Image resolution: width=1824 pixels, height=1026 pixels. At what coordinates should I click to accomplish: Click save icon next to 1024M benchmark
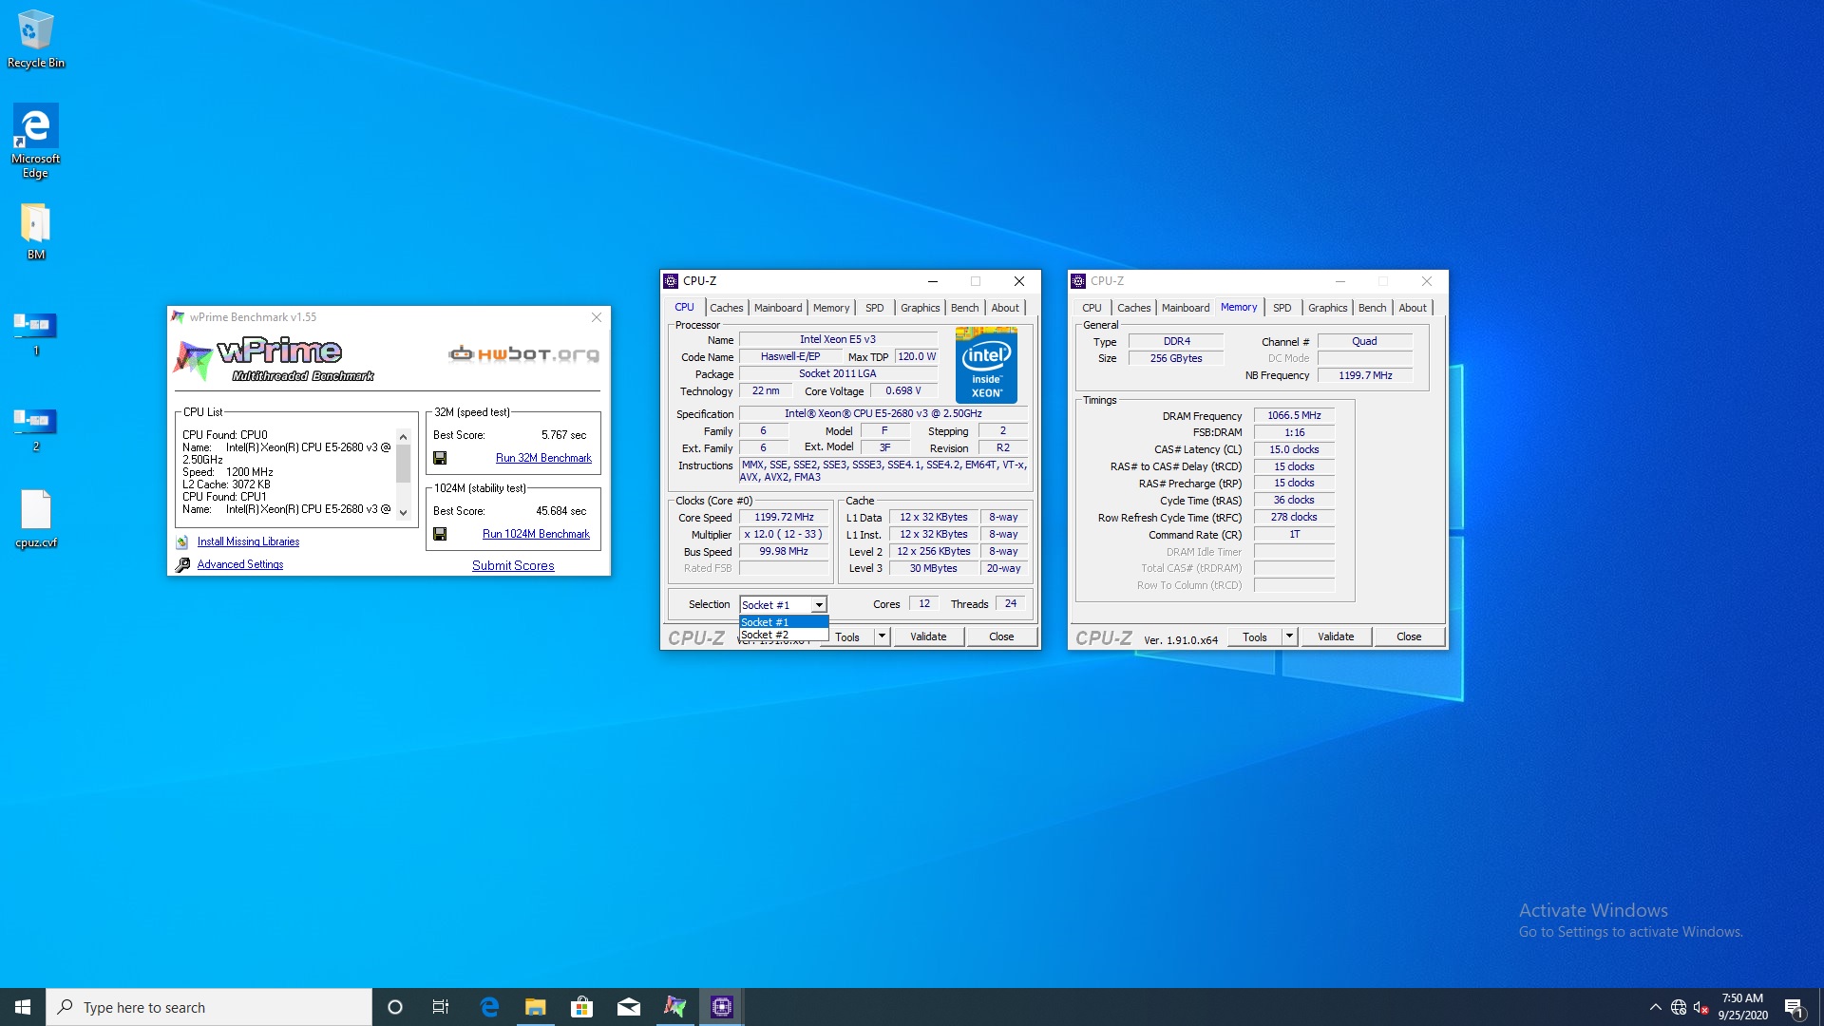click(440, 534)
